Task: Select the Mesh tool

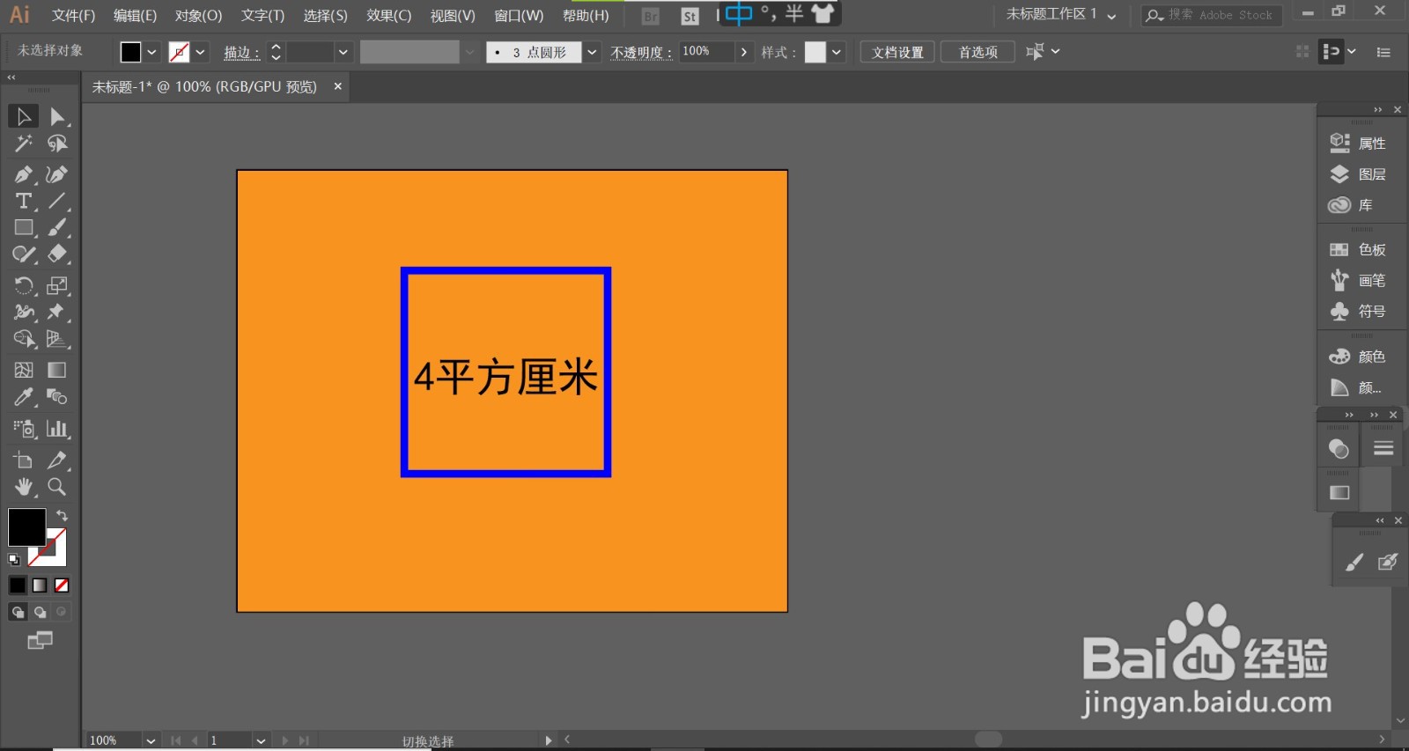Action: tap(24, 370)
